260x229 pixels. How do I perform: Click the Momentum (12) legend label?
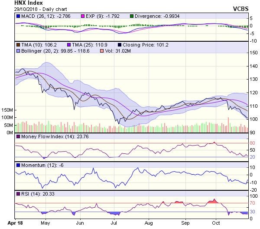coord(37,165)
